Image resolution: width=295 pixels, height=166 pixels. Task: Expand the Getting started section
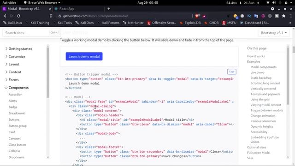point(19,49)
